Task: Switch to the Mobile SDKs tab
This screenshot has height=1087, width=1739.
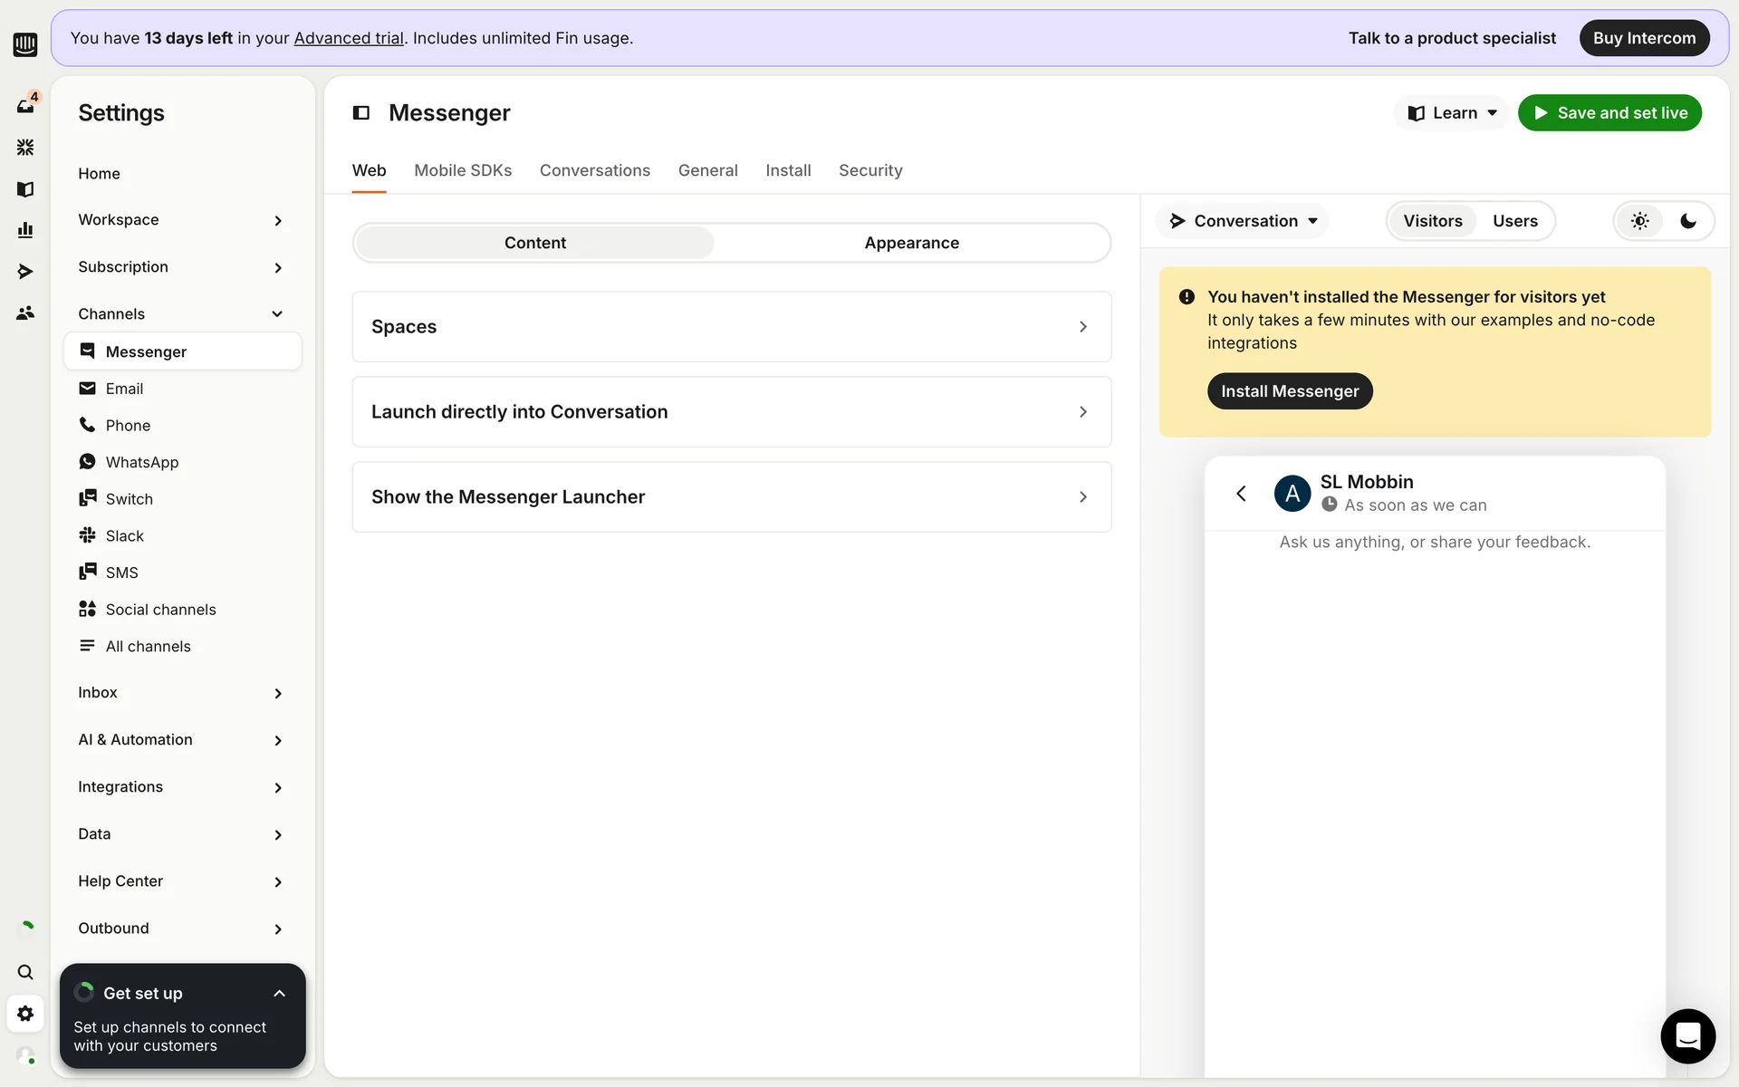Action: pos(463,170)
